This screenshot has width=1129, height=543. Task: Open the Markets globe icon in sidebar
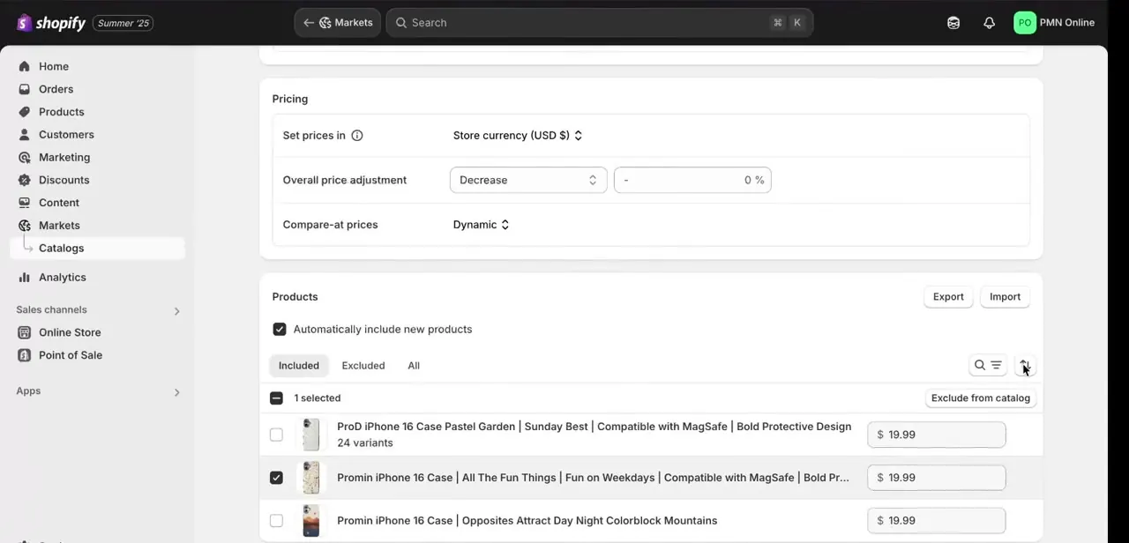24,226
